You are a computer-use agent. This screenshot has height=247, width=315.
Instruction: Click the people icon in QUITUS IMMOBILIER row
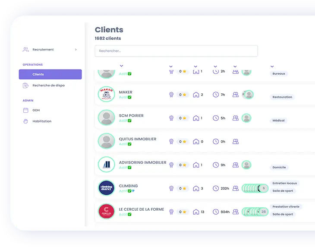pos(236,141)
